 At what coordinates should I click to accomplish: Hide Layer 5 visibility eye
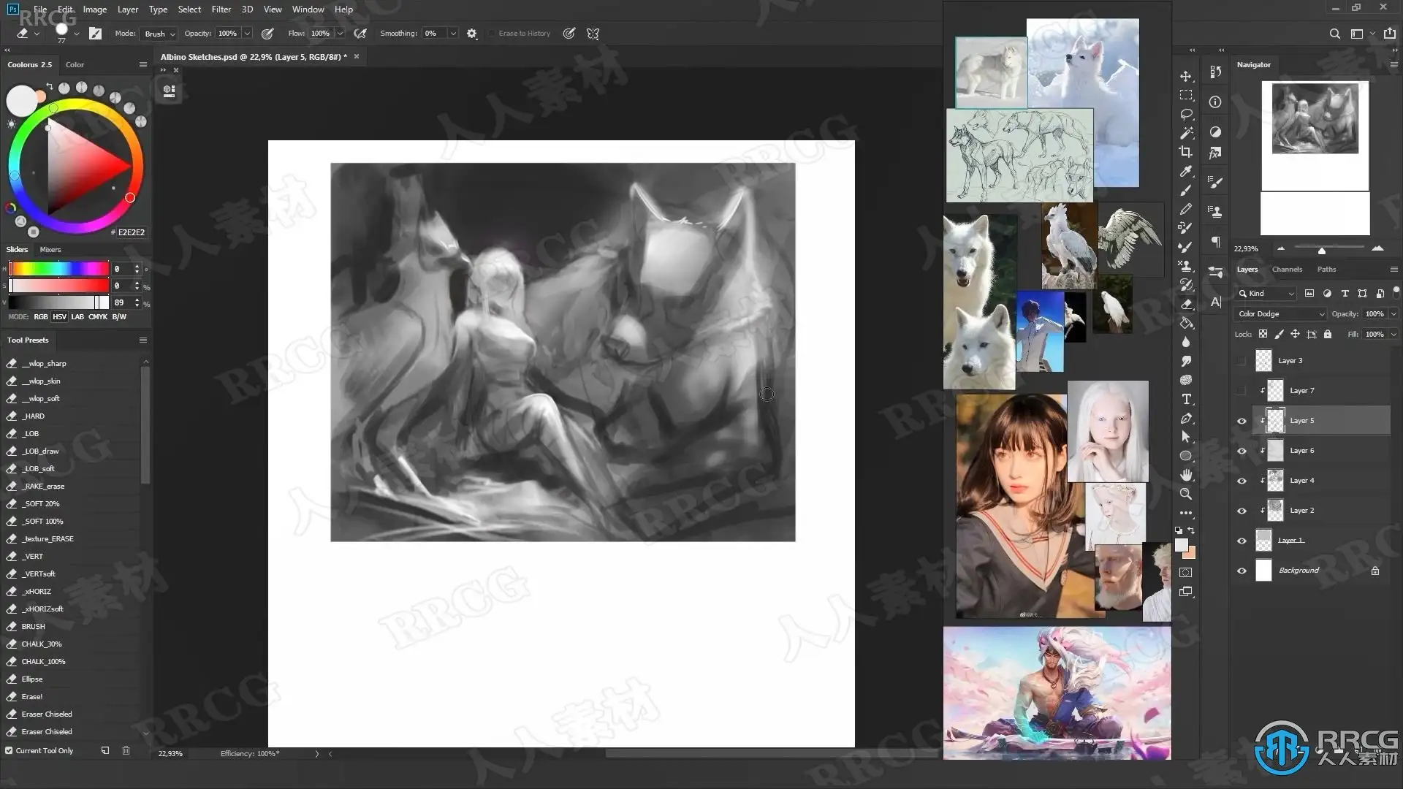tap(1242, 421)
